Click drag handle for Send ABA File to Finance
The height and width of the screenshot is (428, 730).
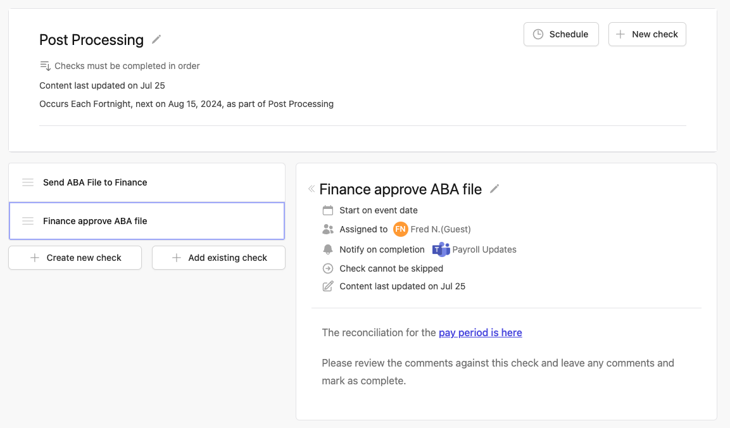tap(28, 182)
